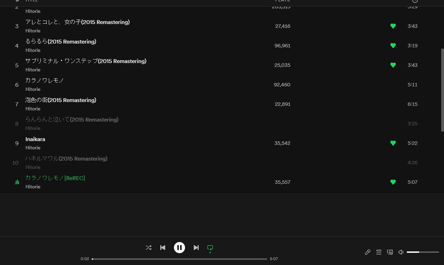Click the play count 22,891
The image size is (444, 265).
pos(283,104)
